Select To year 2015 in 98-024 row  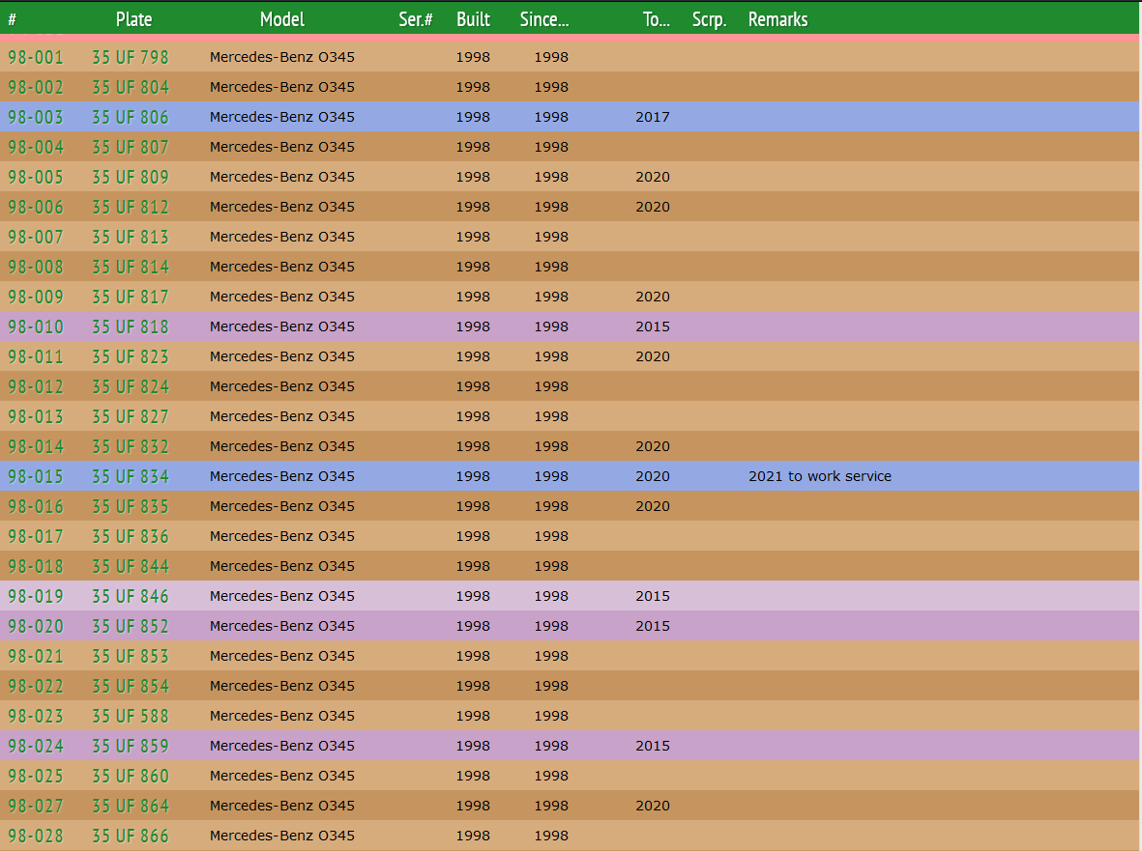pos(653,747)
